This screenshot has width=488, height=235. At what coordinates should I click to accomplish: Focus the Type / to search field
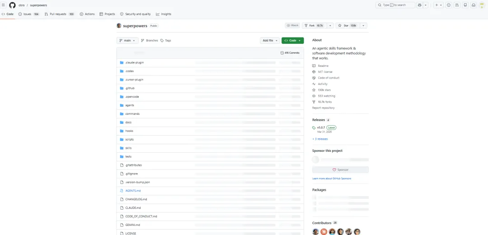click(x=395, y=5)
